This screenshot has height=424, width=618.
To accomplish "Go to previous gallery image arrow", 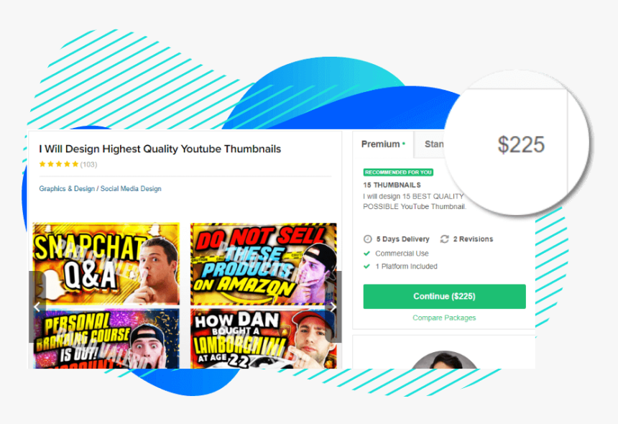I will 37,307.
